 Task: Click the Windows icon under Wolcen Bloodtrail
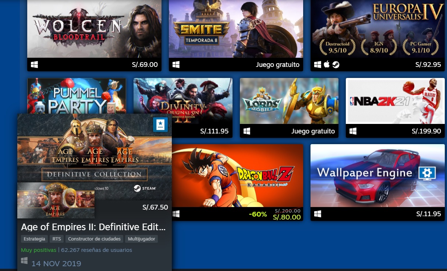[x=35, y=65]
